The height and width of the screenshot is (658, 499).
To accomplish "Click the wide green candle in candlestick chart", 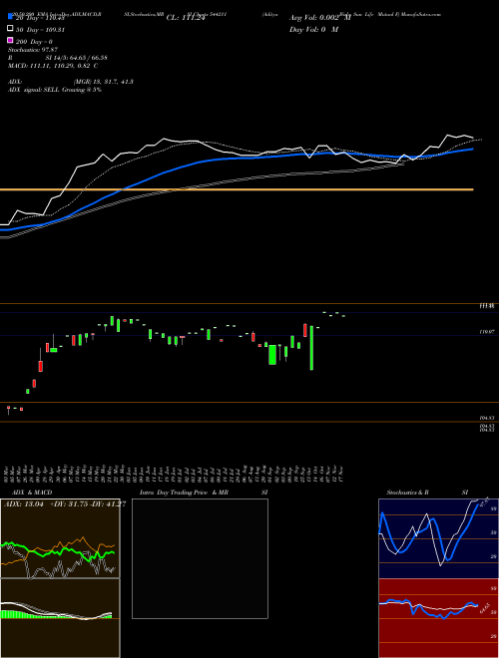I will tap(272, 355).
